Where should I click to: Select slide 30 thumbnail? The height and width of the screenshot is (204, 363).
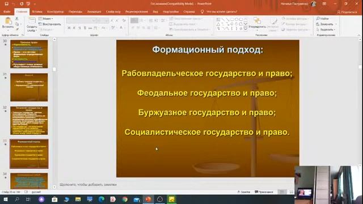pos(29,54)
